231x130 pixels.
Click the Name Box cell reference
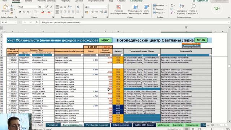click(x=9, y=22)
